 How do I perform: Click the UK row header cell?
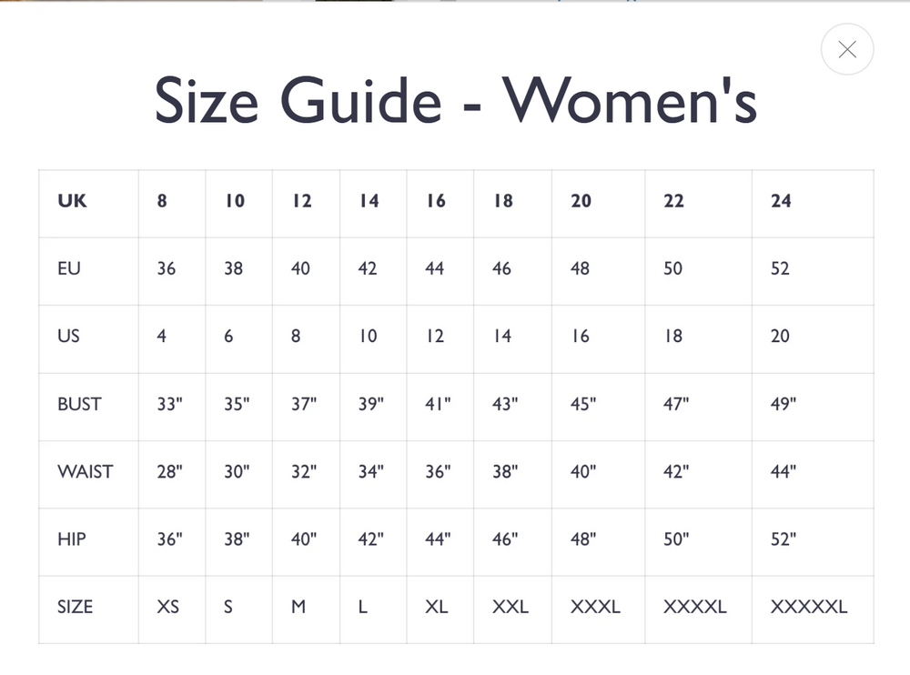pos(72,201)
